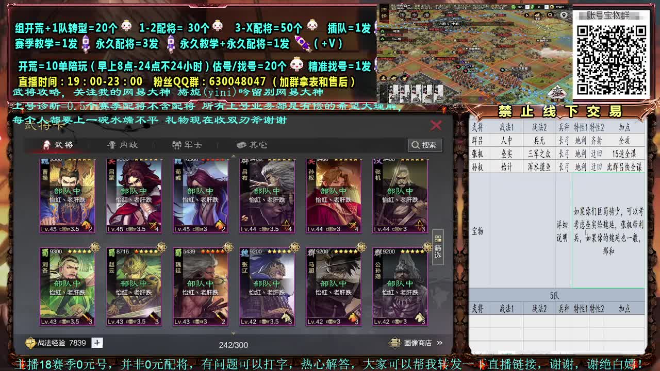Click the 战法经验 scroll icon
660x371 pixels.
31,343
